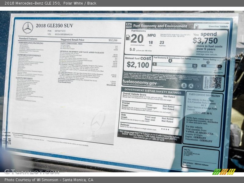Click the "PERFORMANCE/HANDLING" section heading
This screenshot has width=244, height=183.
click(31, 43)
